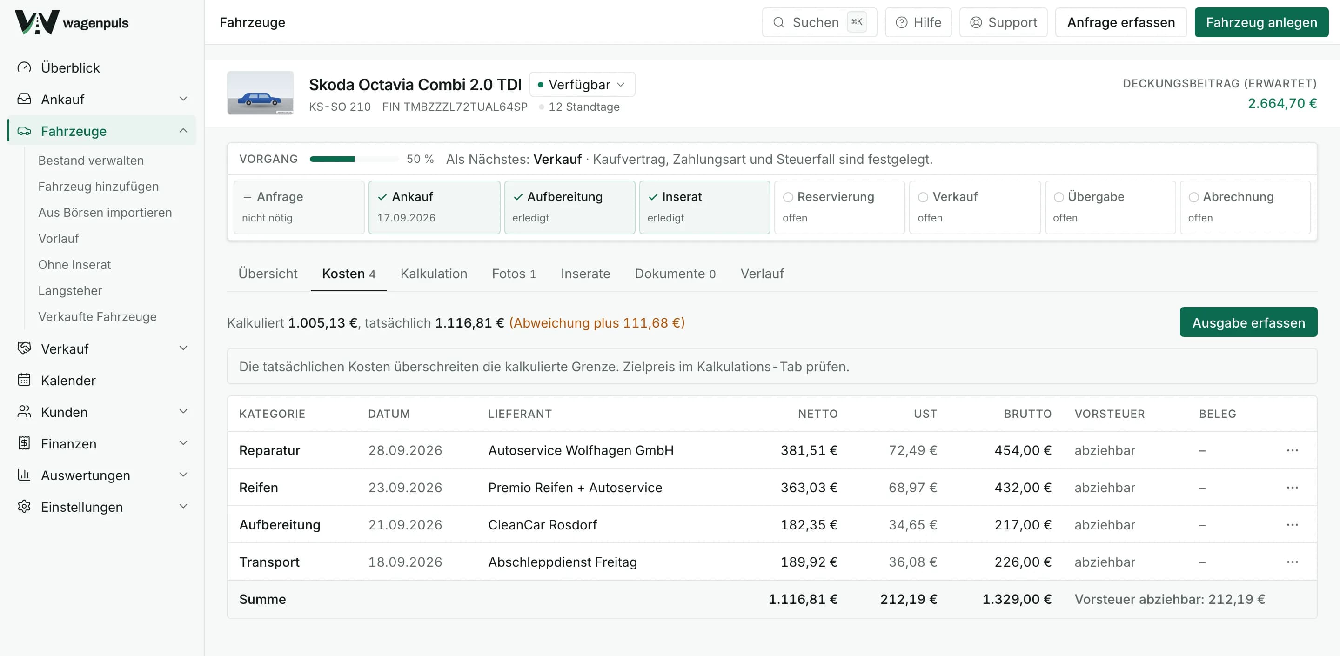Click the Einstellungen gear icon
1340x656 pixels.
24,507
